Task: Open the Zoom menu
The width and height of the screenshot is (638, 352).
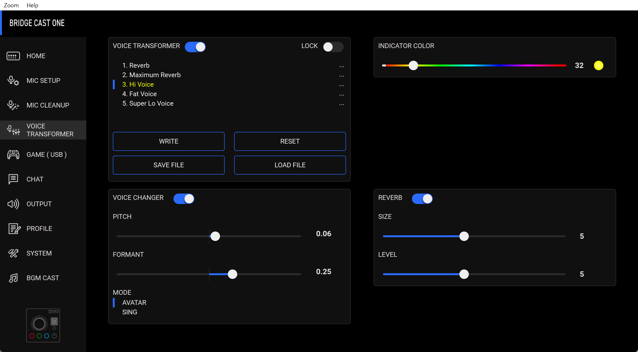Action: click(x=11, y=5)
